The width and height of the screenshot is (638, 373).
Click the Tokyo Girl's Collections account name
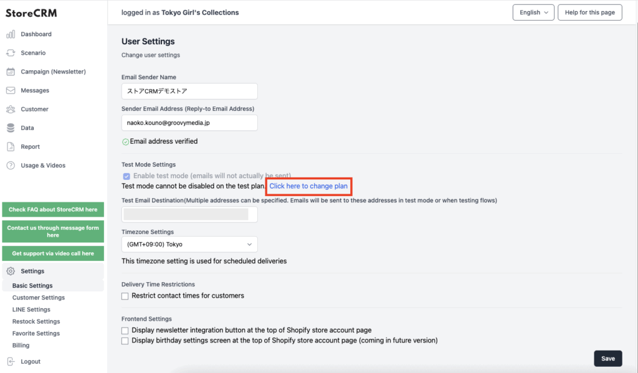tap(200, 12)
